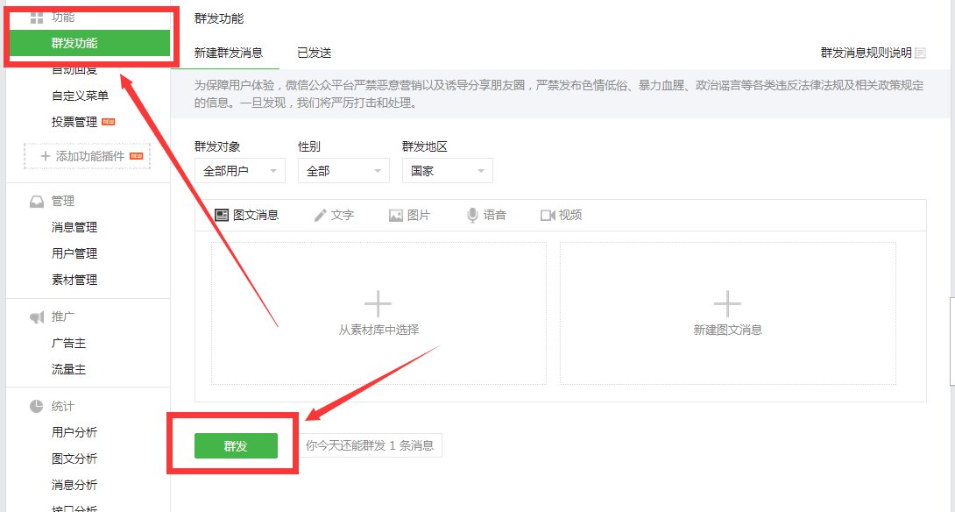Click the green 群发 send button
This screenshot has width=955, height=512.
coord(237,444)
